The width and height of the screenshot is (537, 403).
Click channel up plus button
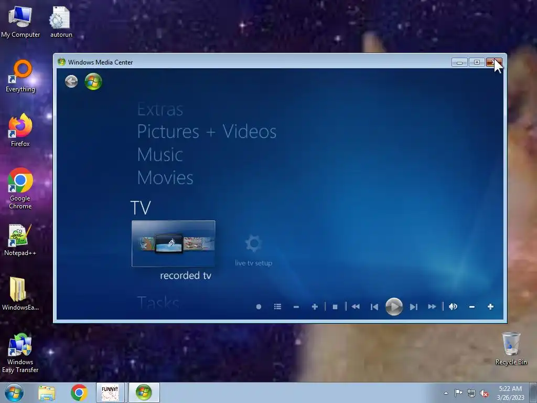pos(315,306)
